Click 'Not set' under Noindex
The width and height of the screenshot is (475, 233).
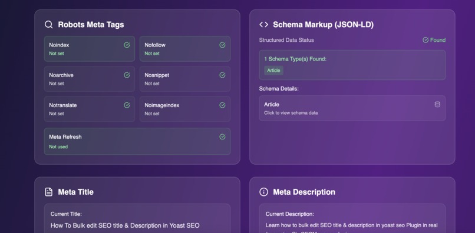pos(57,54)
